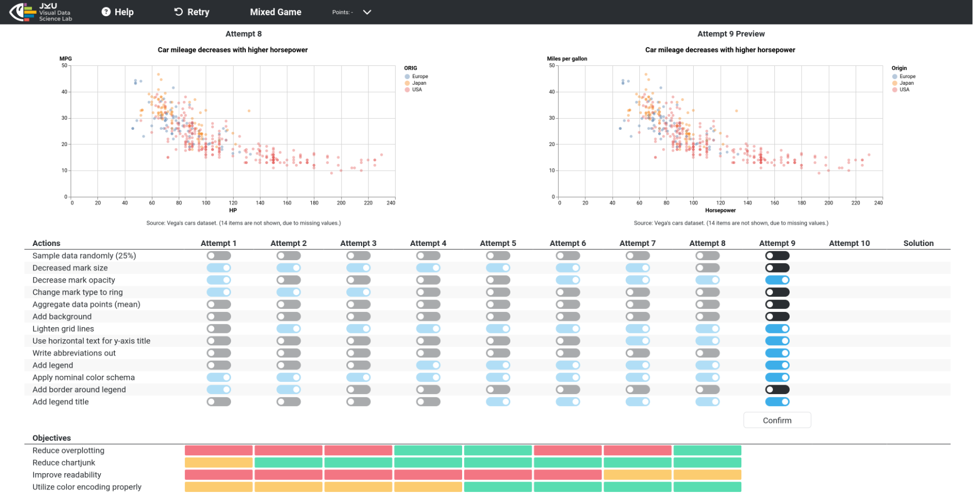The width and height of the screenshot is (973, 493).
Task: Enable Aggregate data points (mean) in Attempt 9
Action: point(777,305)
